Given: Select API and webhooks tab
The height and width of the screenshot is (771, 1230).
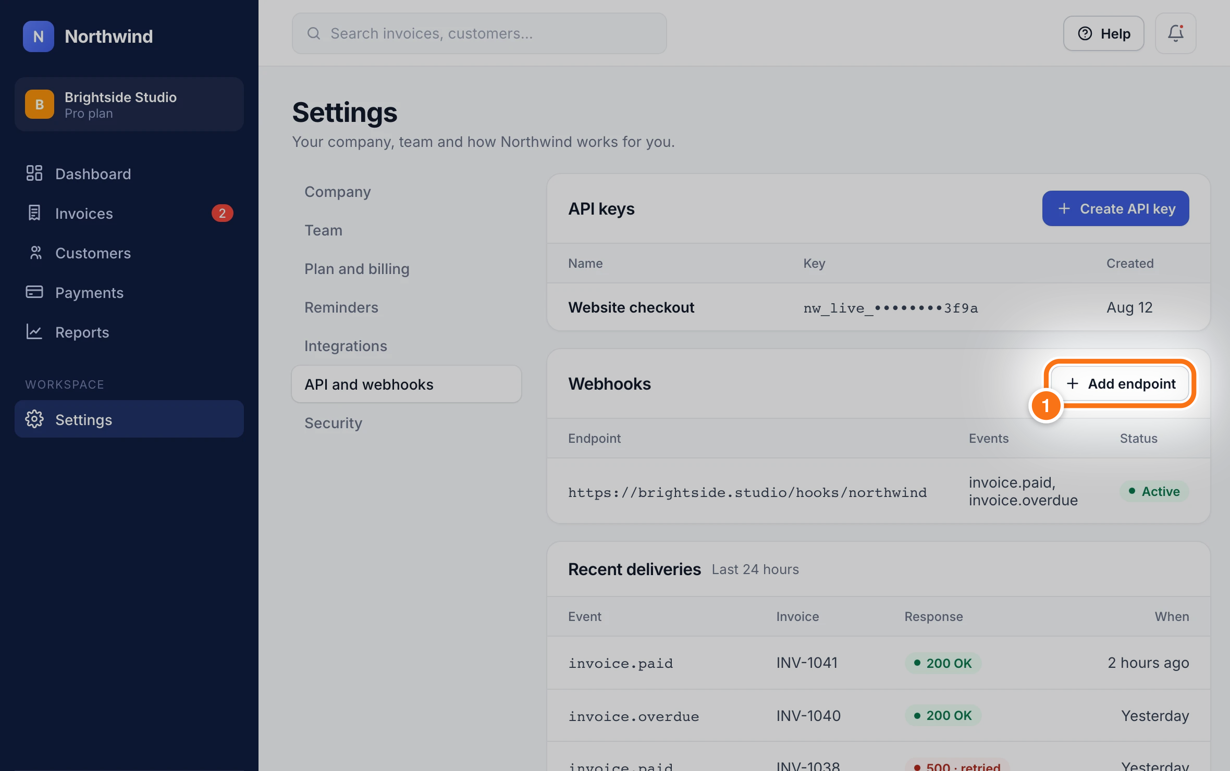Looking at the screenshot, I should tap(407, 384).
